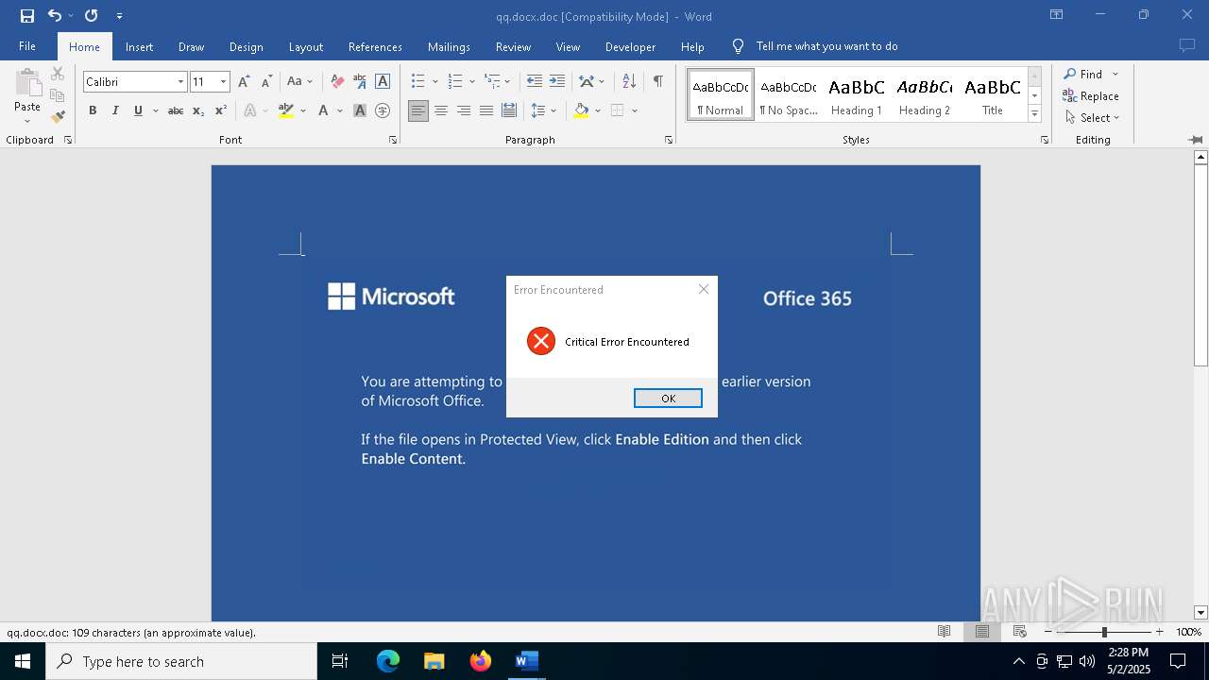
Task: Open the Mailings tab
Action: click(449, 46)
